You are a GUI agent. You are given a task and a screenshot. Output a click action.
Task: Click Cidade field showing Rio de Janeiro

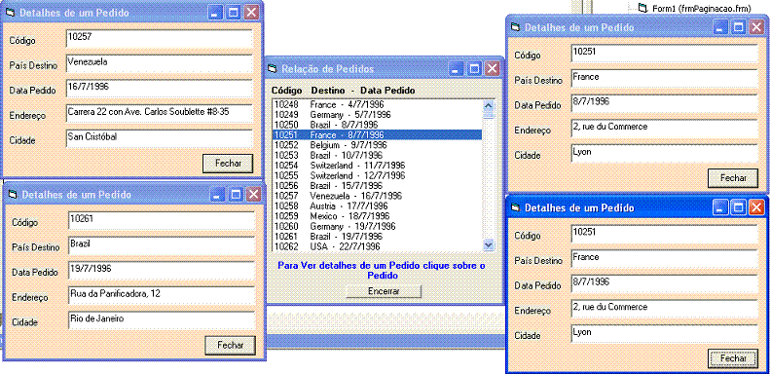pyautogui.click(x=162, y=320)
